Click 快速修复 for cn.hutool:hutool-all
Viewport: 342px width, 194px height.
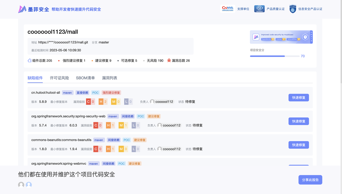pos(298,98)
